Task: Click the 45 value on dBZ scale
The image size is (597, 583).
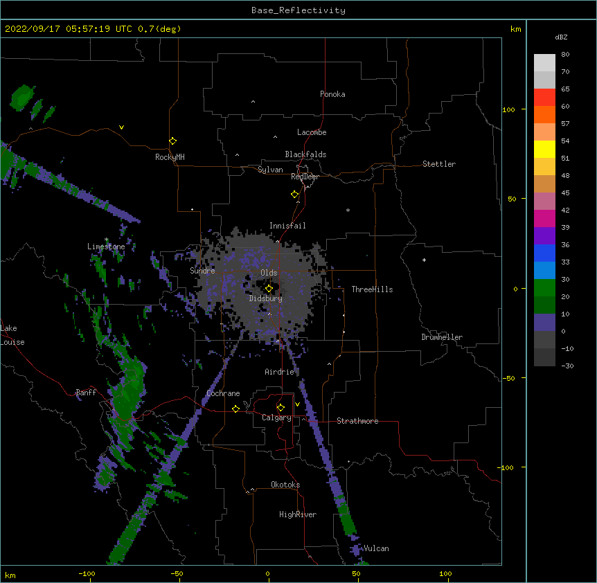Action: tap(565, 193)
